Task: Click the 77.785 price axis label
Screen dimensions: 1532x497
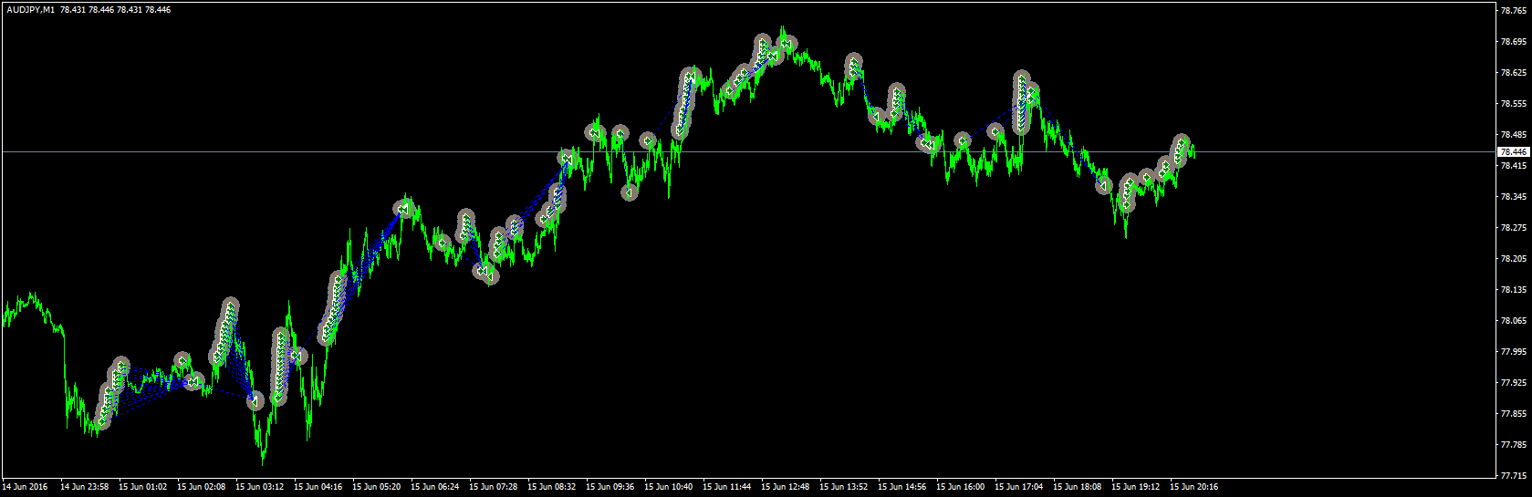Action: click(1514, 445)
